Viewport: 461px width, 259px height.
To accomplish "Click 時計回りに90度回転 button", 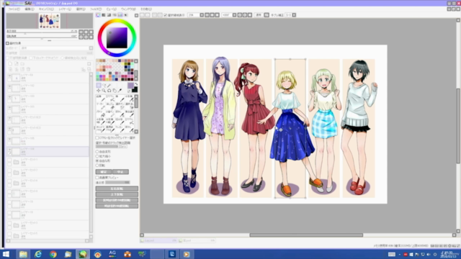I will click(117, 206).
